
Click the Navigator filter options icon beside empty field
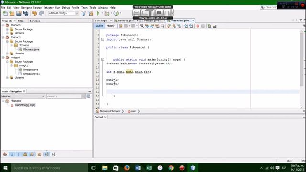pyautogui.click(x=88, y=96)
